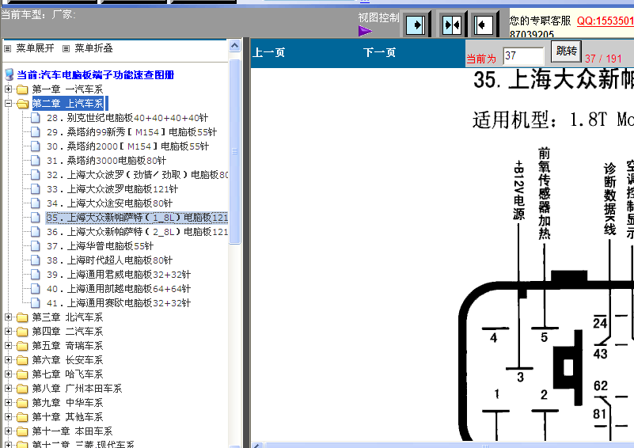Click the book icon beside 当前:汽车电脑板端子功能速查图册

[x=9, y=74]
